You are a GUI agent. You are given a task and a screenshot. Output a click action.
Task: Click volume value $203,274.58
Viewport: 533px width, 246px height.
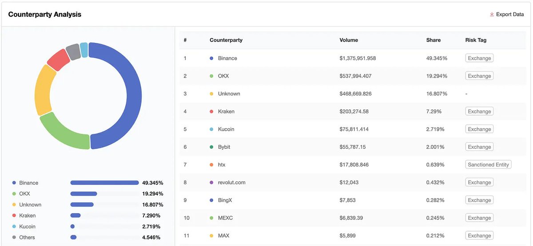point(354,111)
